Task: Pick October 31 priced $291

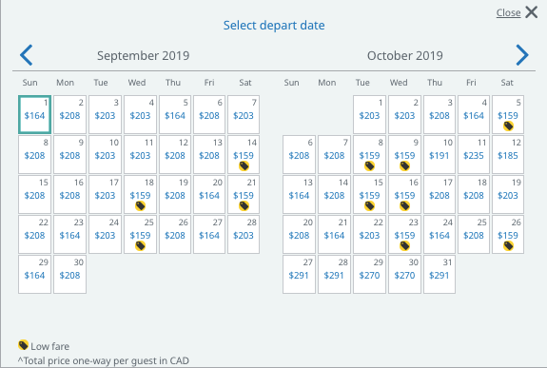Action: point(440,274)
